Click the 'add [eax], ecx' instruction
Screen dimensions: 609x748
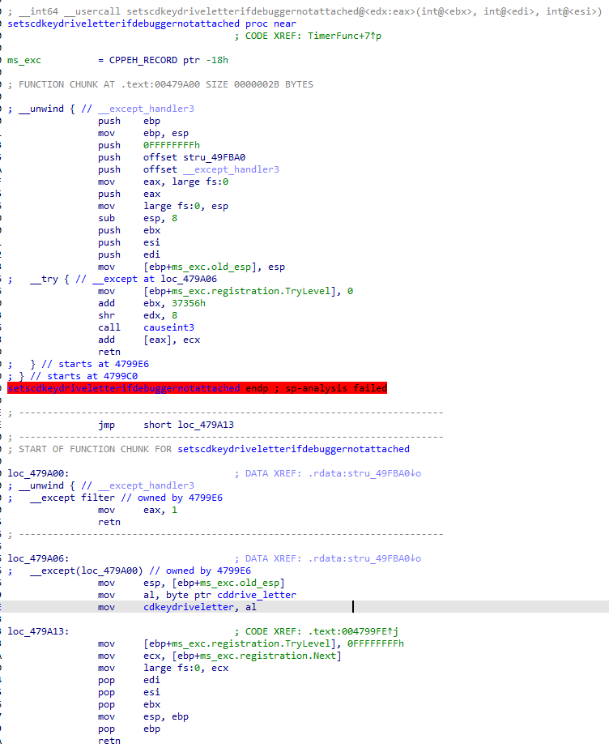(x=149, y=340)
